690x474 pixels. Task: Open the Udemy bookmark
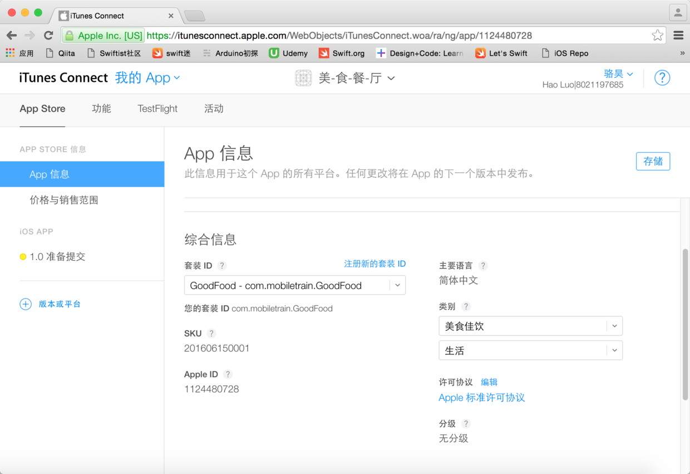pyautogui.click(x=288, y=53)
